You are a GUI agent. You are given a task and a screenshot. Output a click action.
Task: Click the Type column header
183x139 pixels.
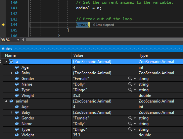[x=160, y=55]
